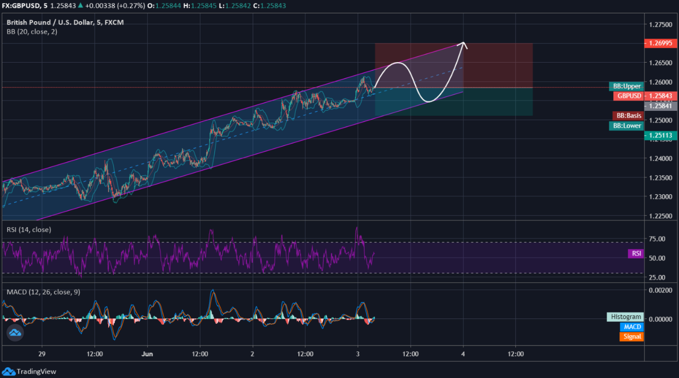
Task: Click the green 1.25113 price label
Action: tap(660, 136)
